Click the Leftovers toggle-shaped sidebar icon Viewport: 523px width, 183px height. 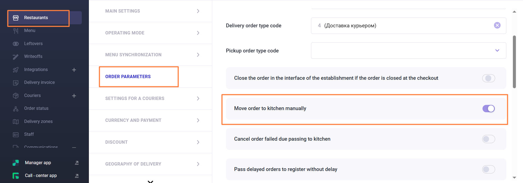[16, 44]
